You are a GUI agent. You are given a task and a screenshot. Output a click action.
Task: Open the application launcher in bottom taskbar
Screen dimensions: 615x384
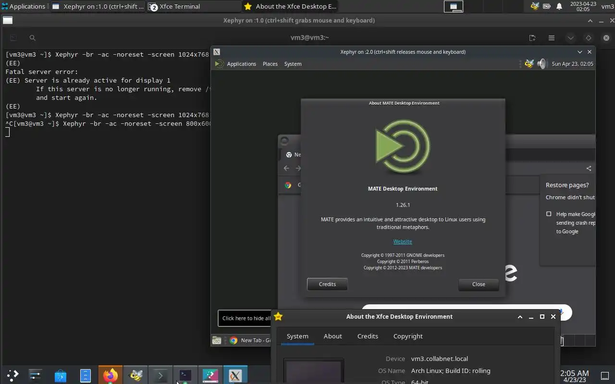tap(12, 375)
